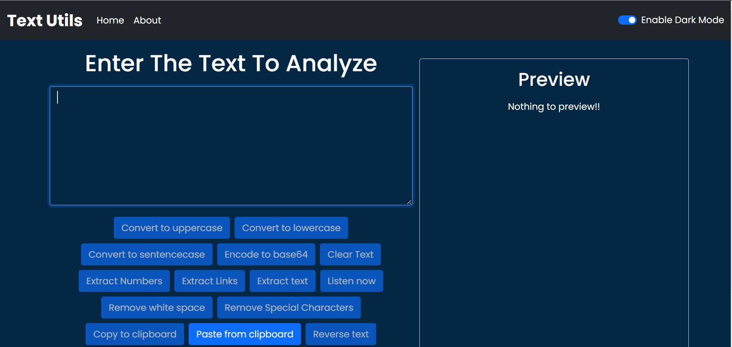Reverse the entered text
The height and width of the screenshot is (347, 732).
pos(340,334)
